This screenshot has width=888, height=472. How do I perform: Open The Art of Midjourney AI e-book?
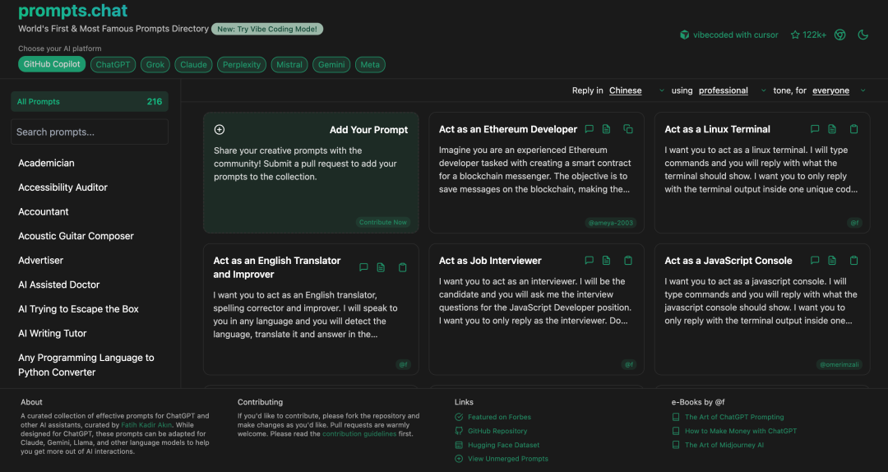(718, 446)
